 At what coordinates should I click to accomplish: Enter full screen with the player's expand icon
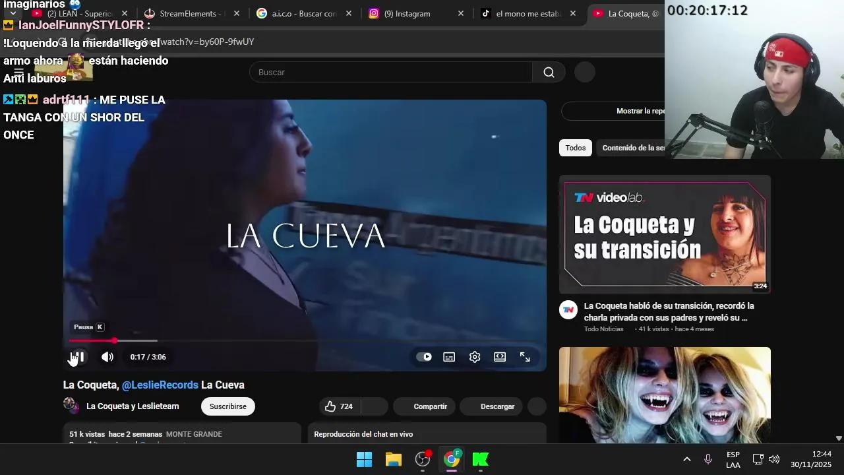[x=525, y=357]
